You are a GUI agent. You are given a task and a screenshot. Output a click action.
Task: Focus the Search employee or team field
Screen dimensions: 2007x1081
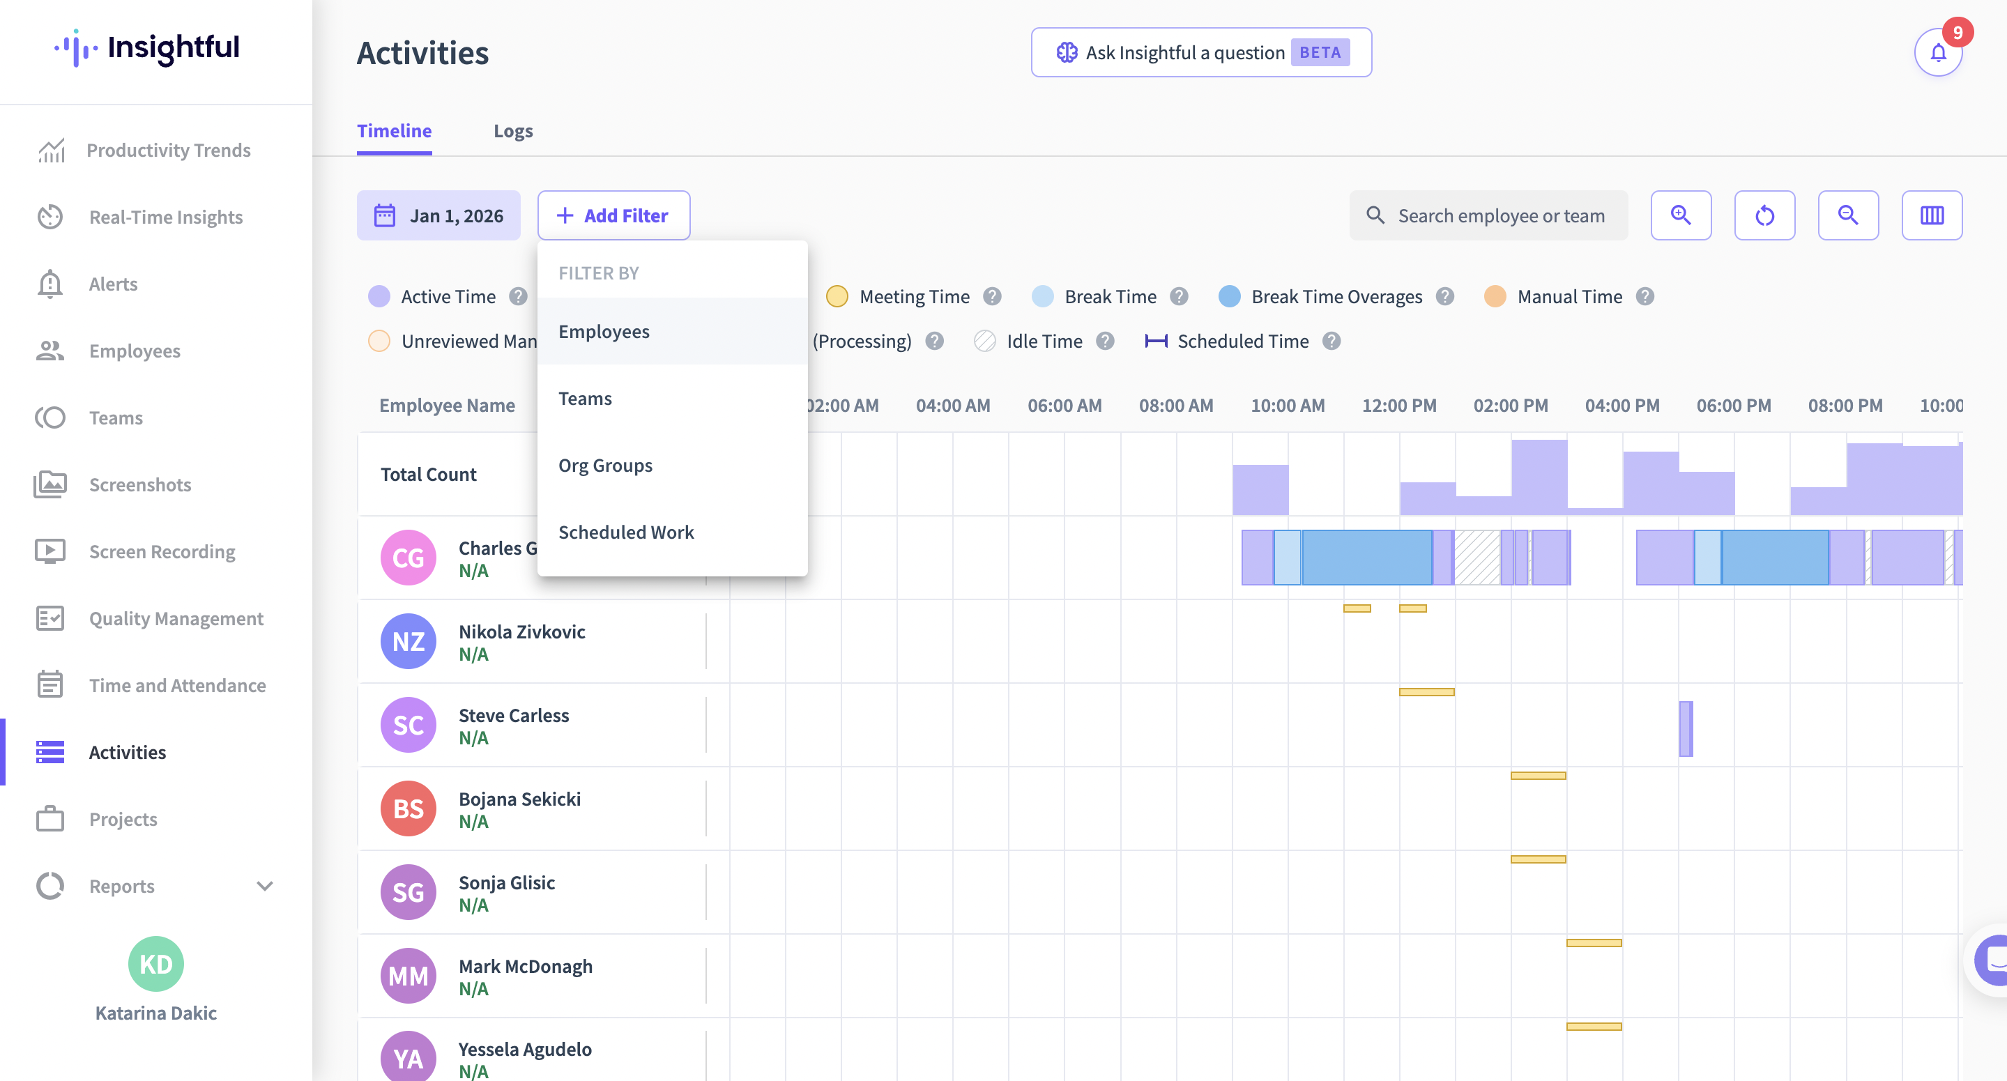click(1488, 215)
